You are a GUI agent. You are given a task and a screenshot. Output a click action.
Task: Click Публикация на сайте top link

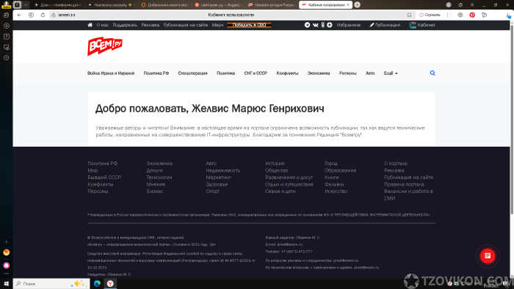(x=186, y=25)
